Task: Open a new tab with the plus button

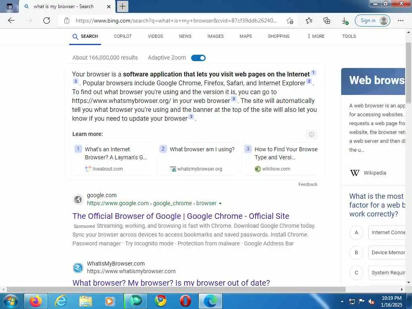Action: (122, 6)
